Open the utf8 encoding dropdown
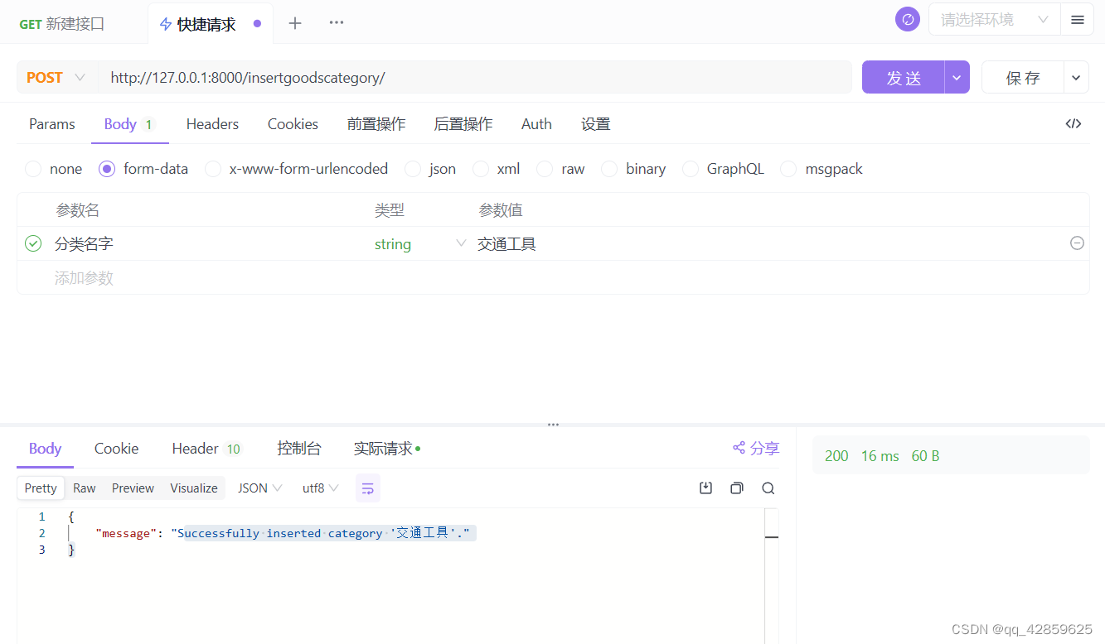Viewport: 1105px width, 644px height. pyautogui.click(x=321, y=488)
